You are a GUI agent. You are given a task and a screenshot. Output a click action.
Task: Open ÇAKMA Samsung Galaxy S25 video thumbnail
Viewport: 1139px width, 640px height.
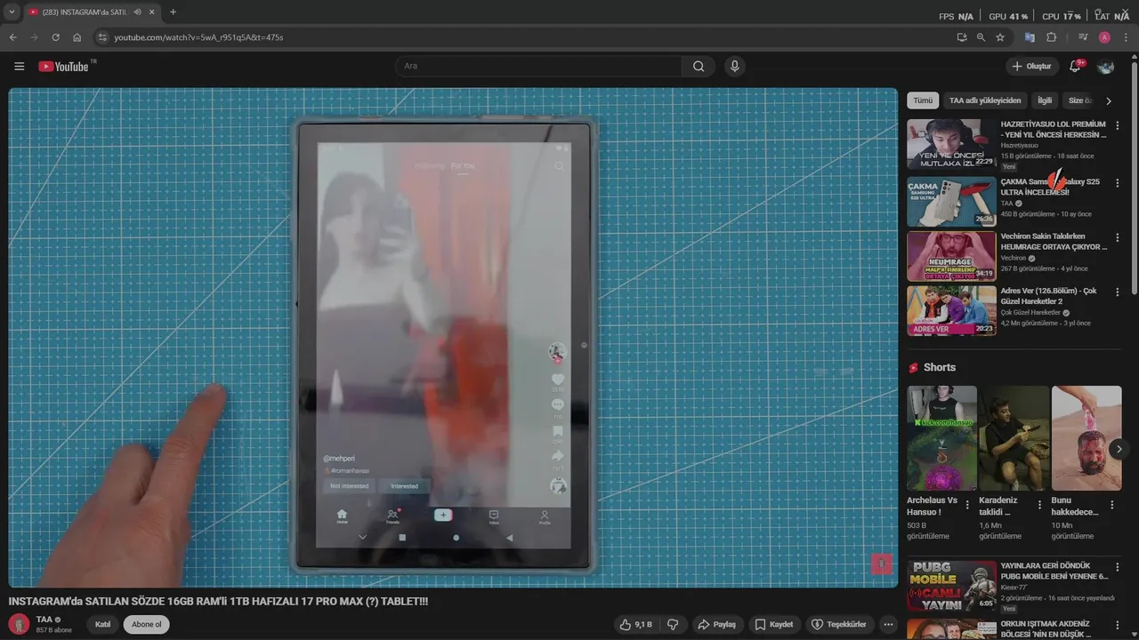951,201
